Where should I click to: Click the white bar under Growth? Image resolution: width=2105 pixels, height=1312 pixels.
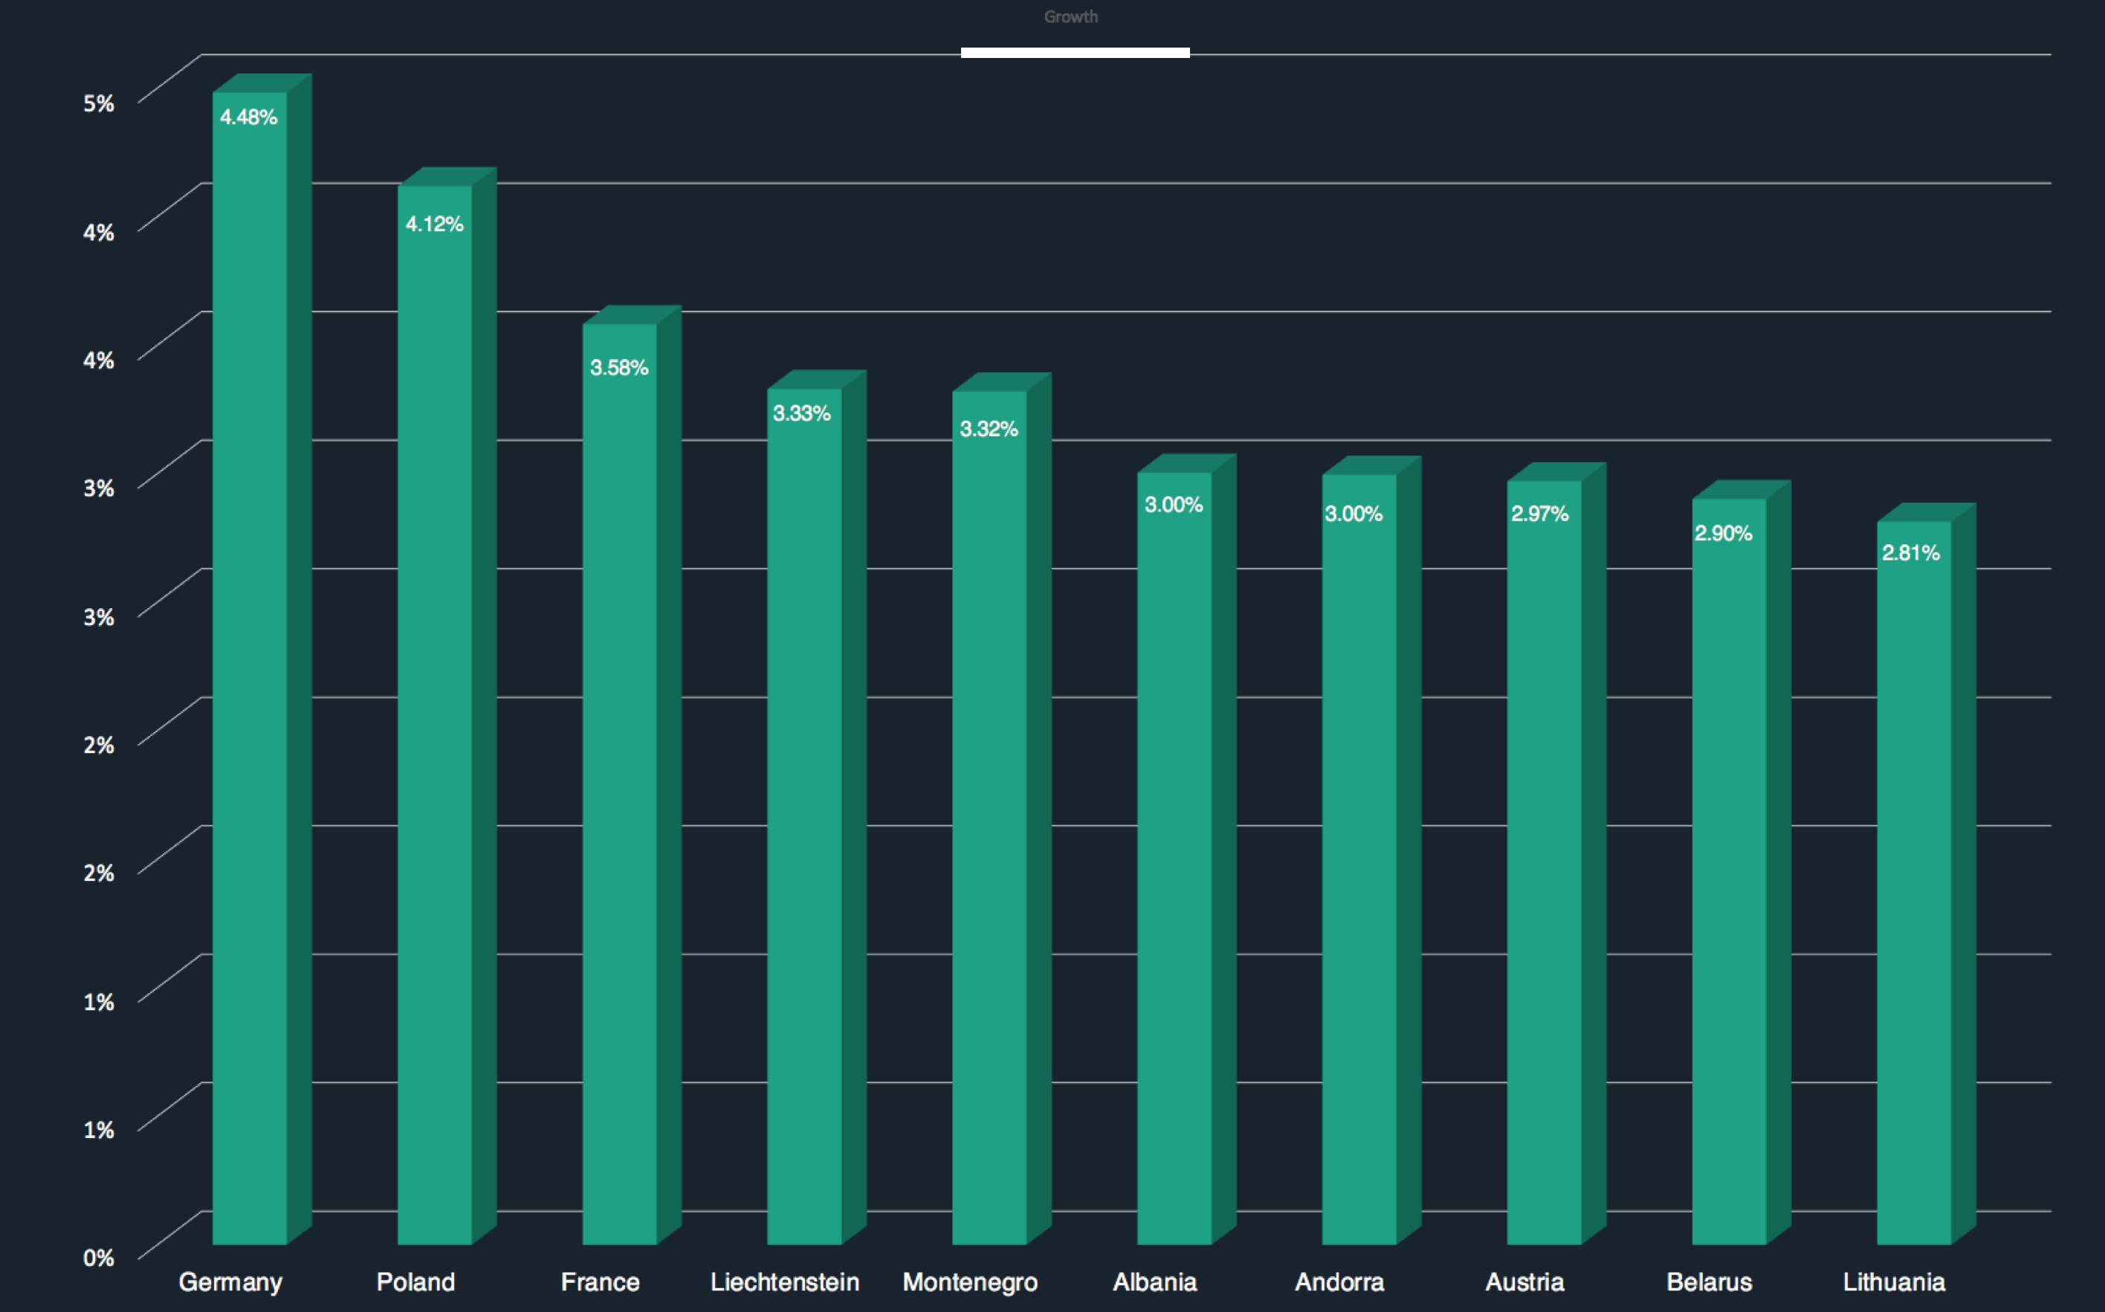coord(1074,53)
